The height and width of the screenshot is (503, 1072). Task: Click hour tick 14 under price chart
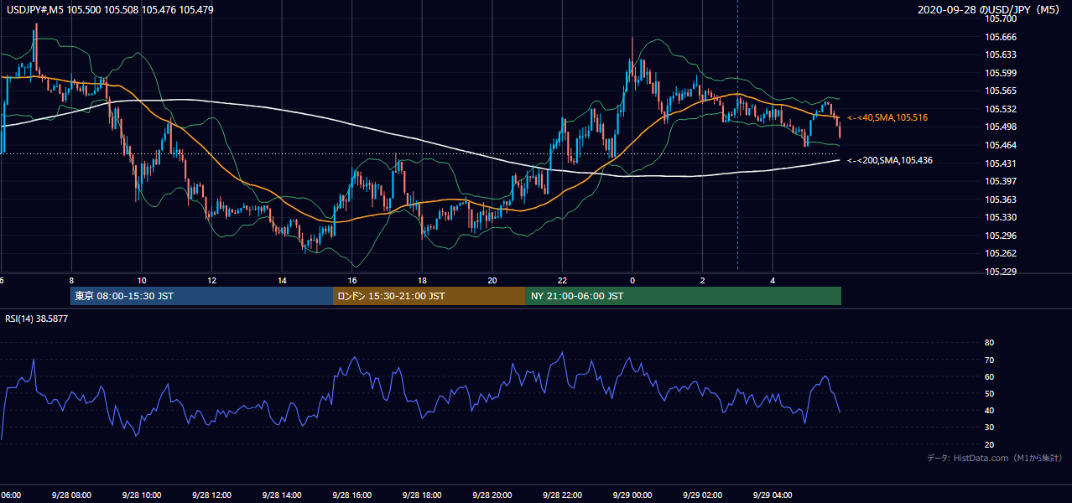click(x=282, y=280)
